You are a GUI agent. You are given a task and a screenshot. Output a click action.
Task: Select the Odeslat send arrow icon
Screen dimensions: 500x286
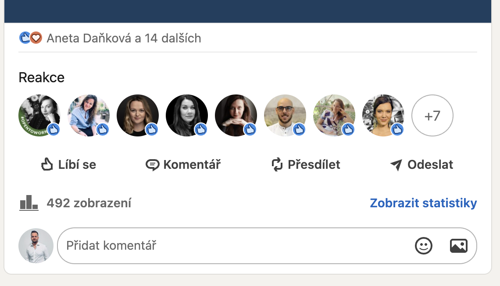click(x=396, y=164)
